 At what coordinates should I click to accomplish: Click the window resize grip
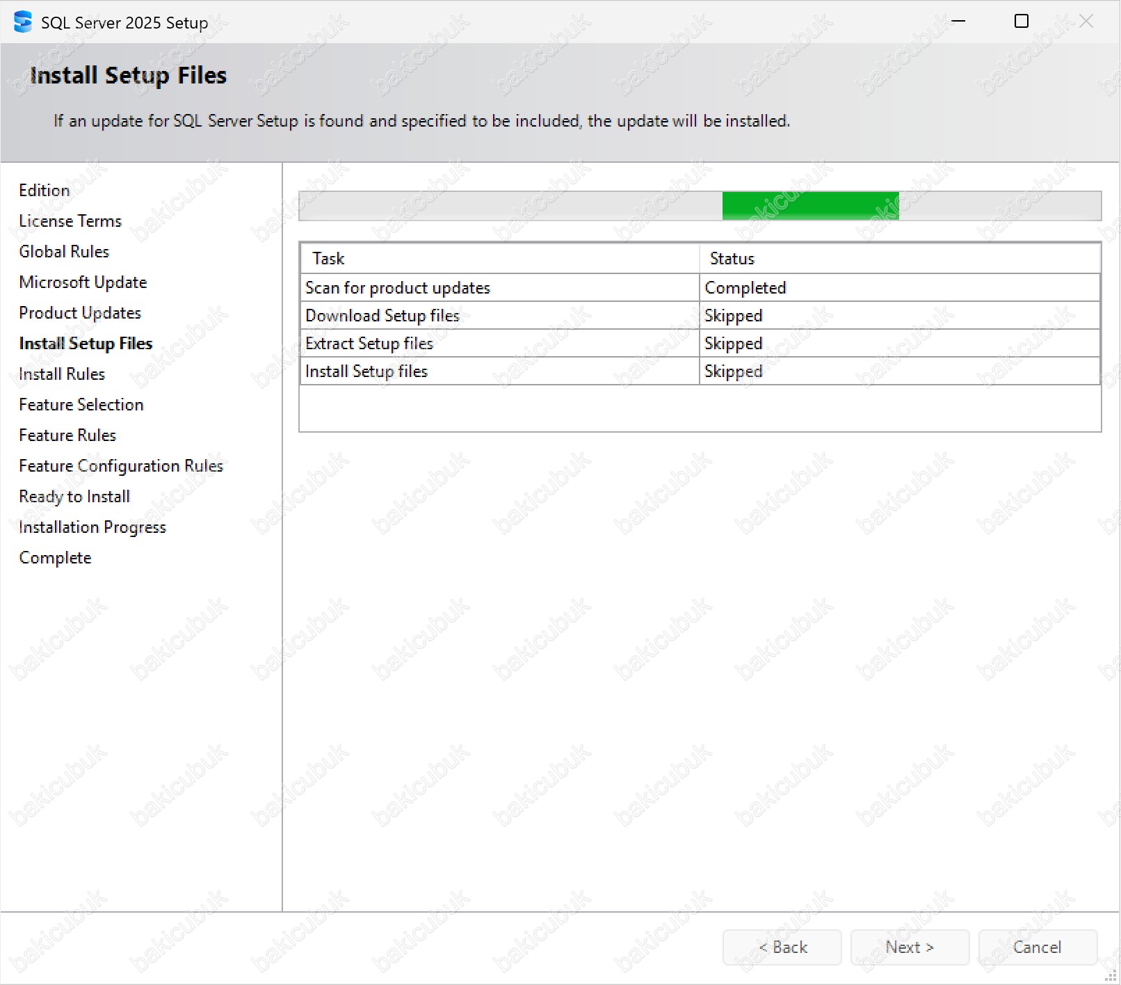coord(1111,976)
